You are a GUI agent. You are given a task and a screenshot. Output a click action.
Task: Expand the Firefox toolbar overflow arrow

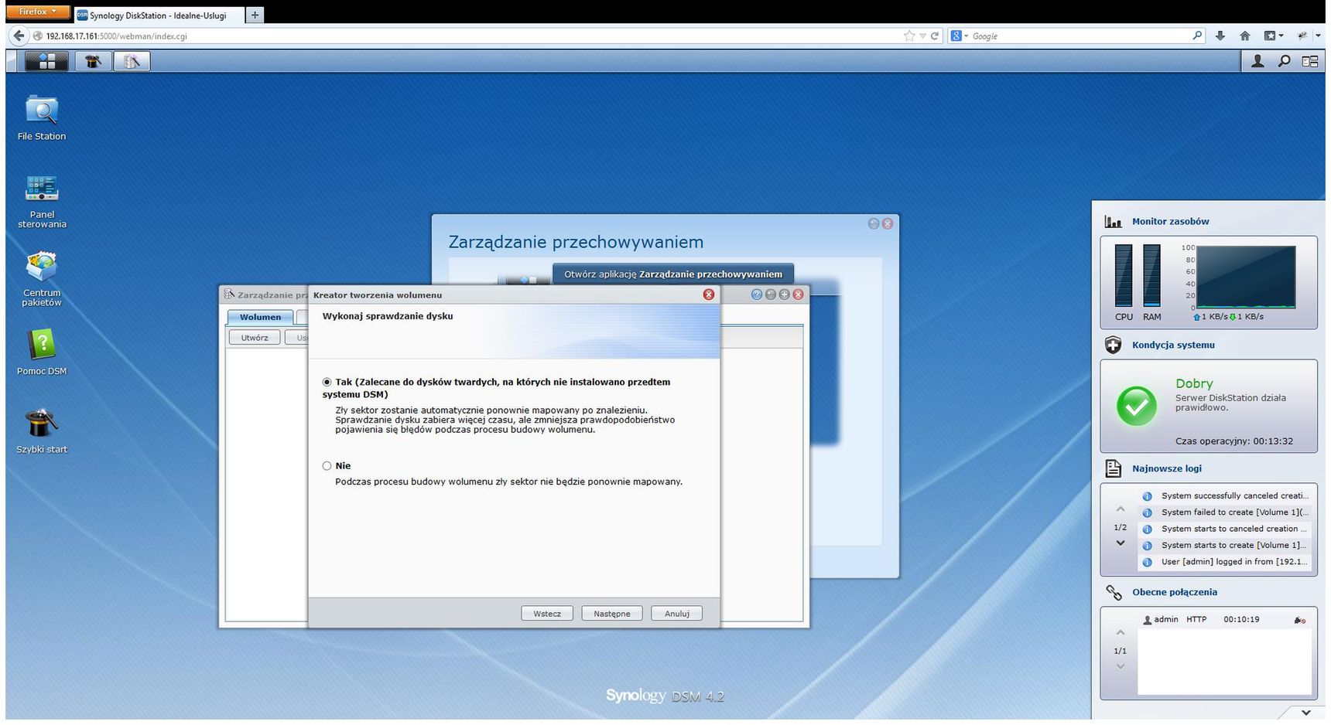click(1318, 36)
